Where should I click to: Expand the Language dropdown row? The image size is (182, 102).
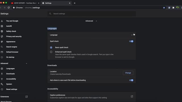pos(92,35)
